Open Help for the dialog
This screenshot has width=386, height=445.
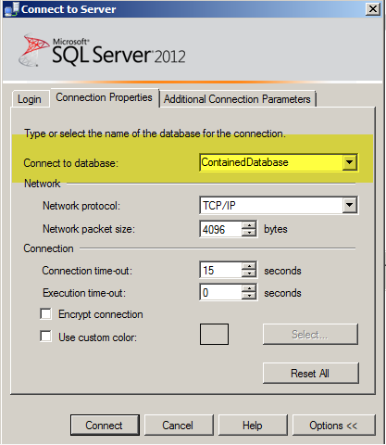pyautogui.click(x=253, y=426)
